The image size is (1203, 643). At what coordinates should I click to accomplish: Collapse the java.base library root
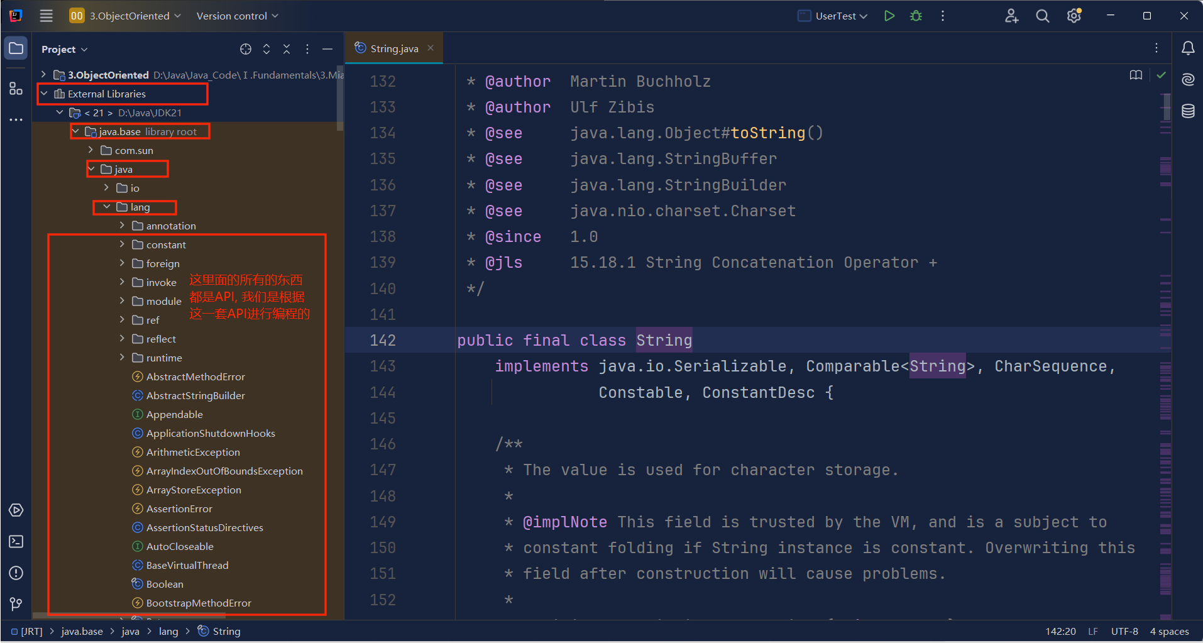click(x=75, y=131)
